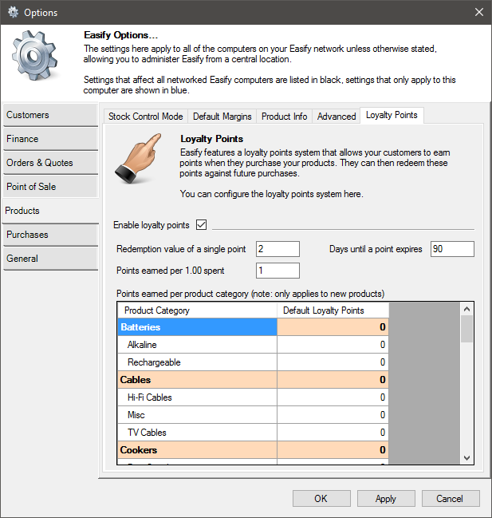
Task: Click the Batteries loyalty points value cell
Action: coord(333,327)
